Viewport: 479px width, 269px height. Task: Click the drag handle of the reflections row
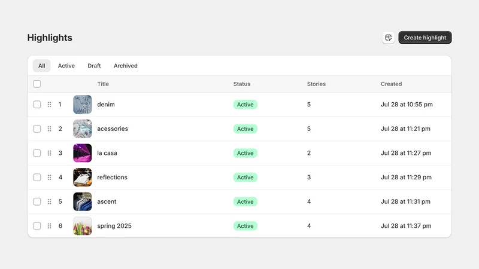(x=49, y=177)
